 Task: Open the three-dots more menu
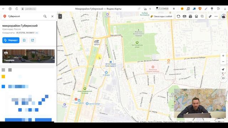pyautogui.click(x=216, y=16)
